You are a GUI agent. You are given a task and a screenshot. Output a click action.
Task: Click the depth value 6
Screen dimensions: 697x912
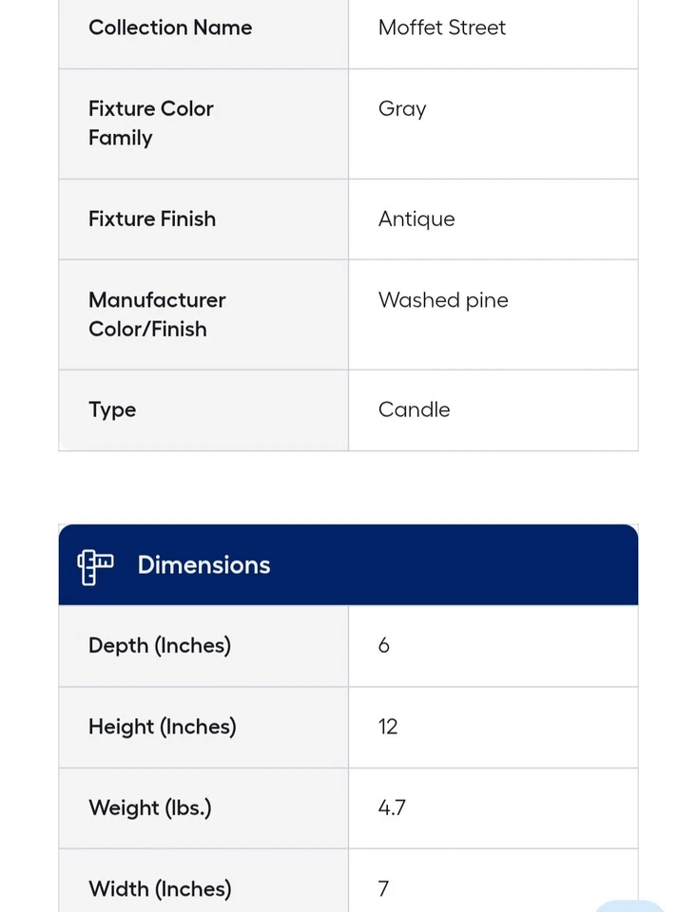384,646
